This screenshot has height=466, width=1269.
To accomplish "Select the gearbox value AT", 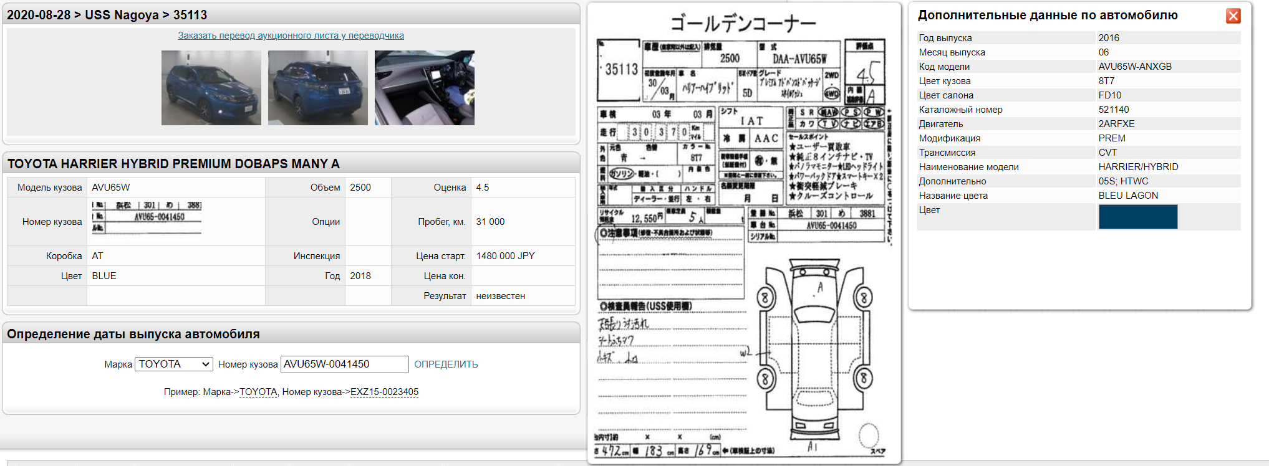I will pyautogui.click(x=97, y=256).
